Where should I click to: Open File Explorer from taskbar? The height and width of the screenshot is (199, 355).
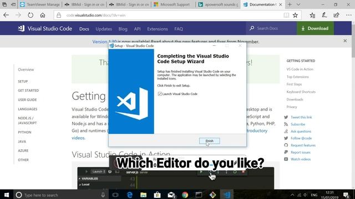point(143,195)
